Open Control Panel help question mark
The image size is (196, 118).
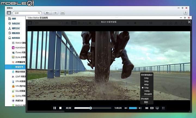(185, 13)
